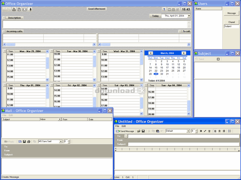Viewport: 241px width, 180px height.
Task: Click the undo arrow in Untitled window toolbar
Action: click(162, 131)
